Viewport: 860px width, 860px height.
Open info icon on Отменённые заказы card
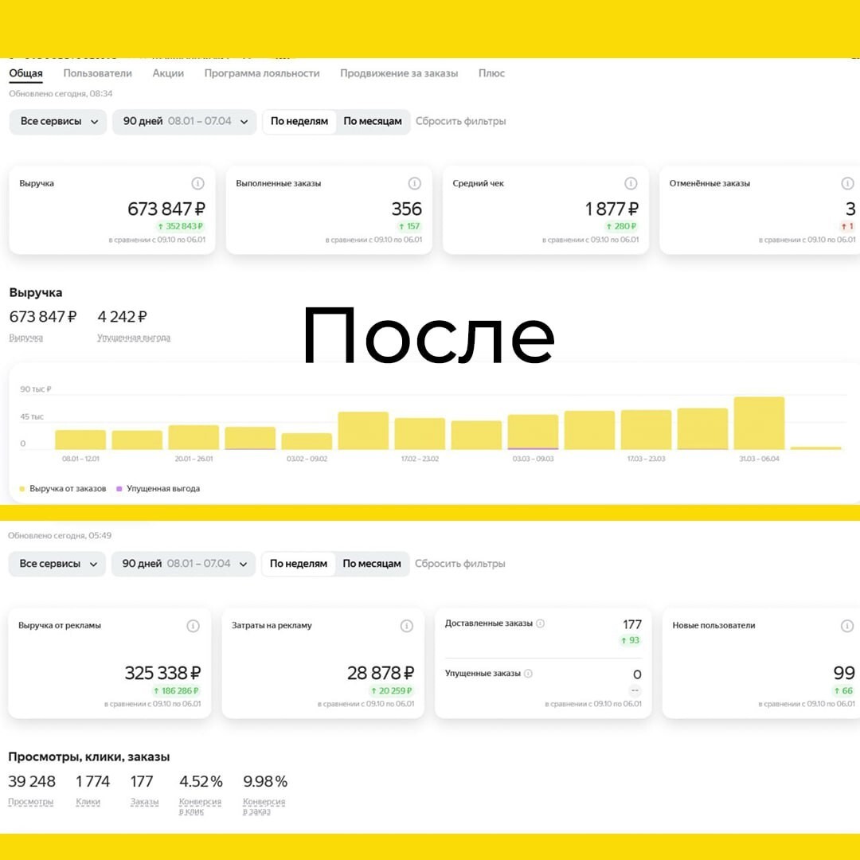[847, 183]
